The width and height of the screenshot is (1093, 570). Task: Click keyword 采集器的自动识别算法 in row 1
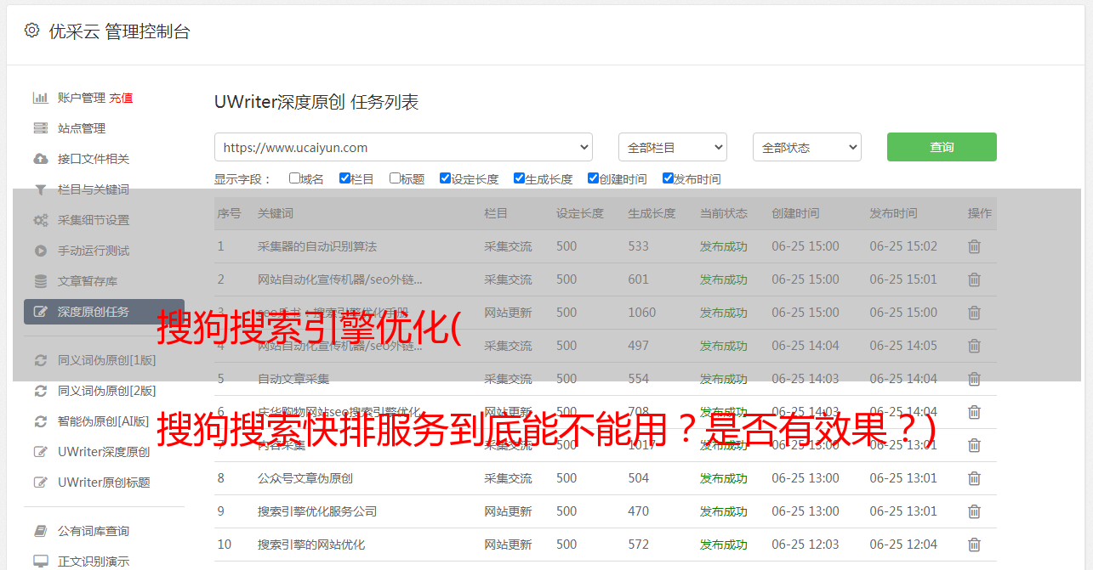pos(317,246)
